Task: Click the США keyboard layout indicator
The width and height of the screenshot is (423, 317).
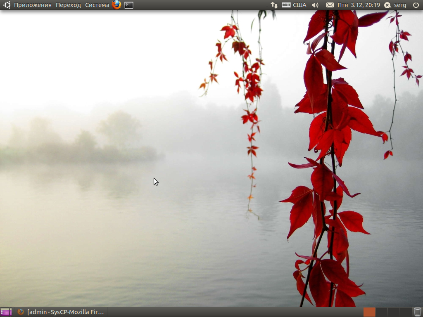Action: 294,5
